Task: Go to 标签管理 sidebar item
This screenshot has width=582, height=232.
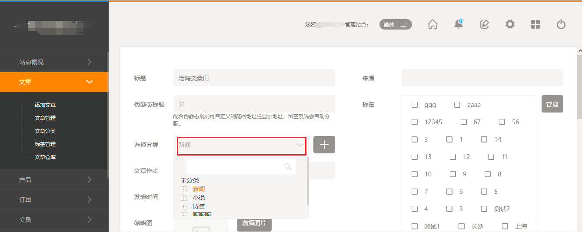Action: point(45,144)
